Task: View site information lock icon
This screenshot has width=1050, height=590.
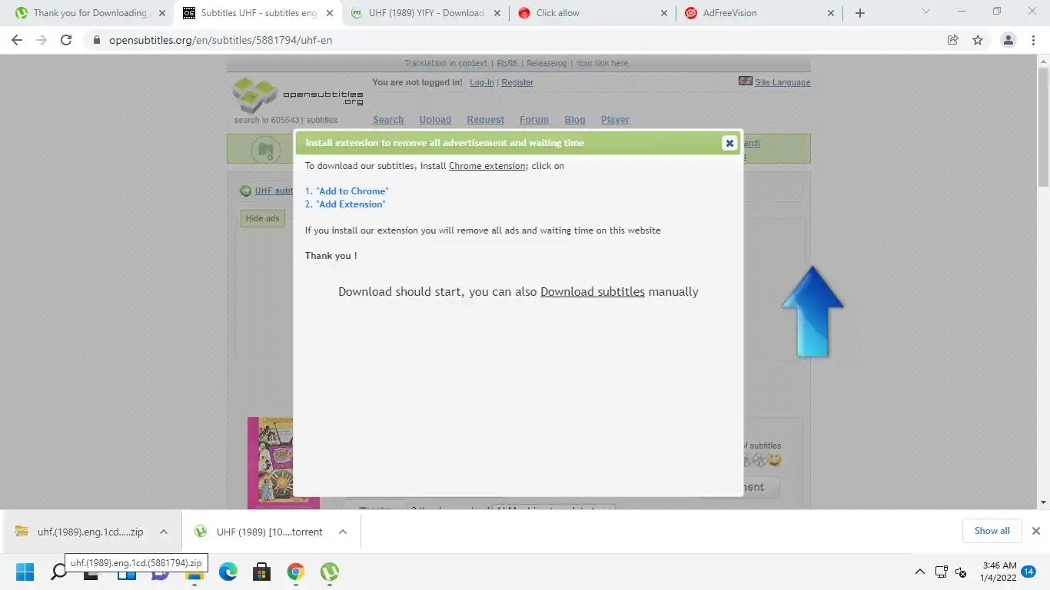Action: point(97,40)
